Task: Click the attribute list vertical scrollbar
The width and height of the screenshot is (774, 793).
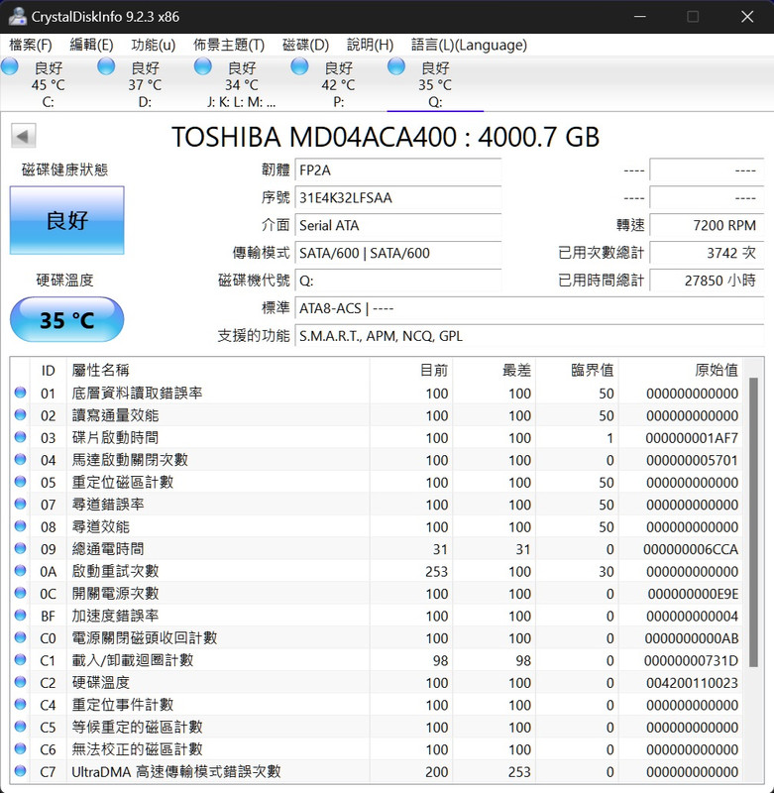Action: point(753,521)
